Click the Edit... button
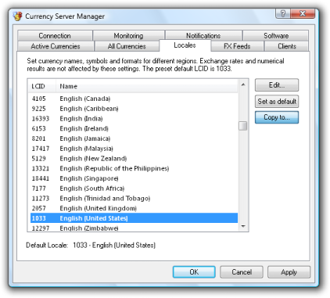Image resolution: width=330 pixels, height=298 pixels. (x=277, y=85)
